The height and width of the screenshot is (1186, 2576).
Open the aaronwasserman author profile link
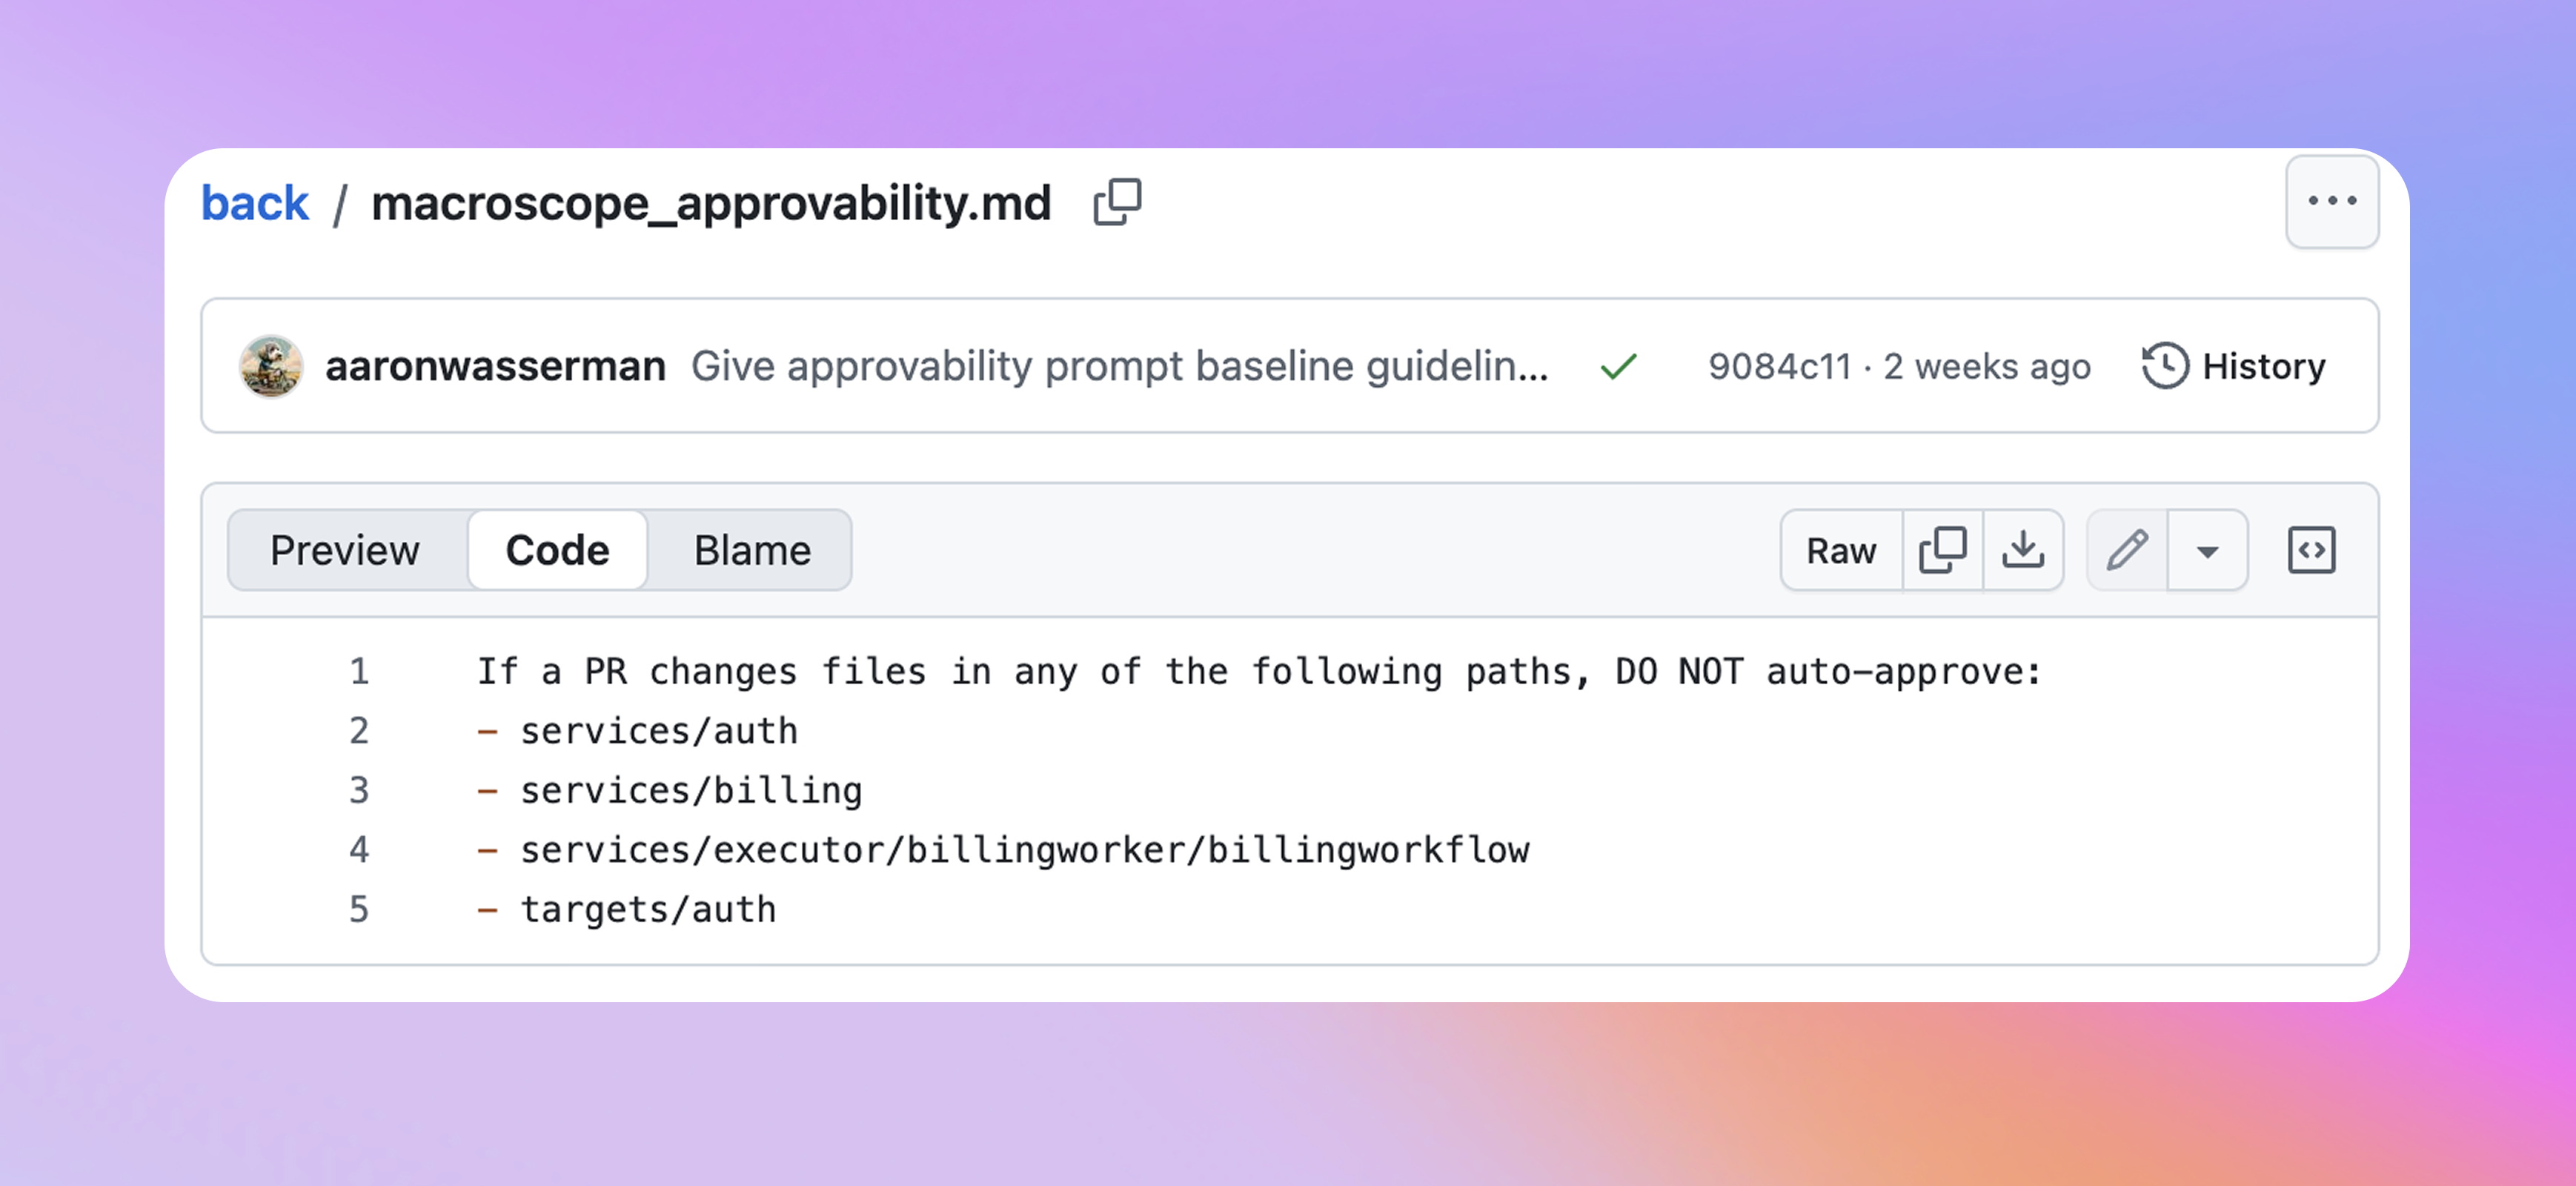point(495,366)
